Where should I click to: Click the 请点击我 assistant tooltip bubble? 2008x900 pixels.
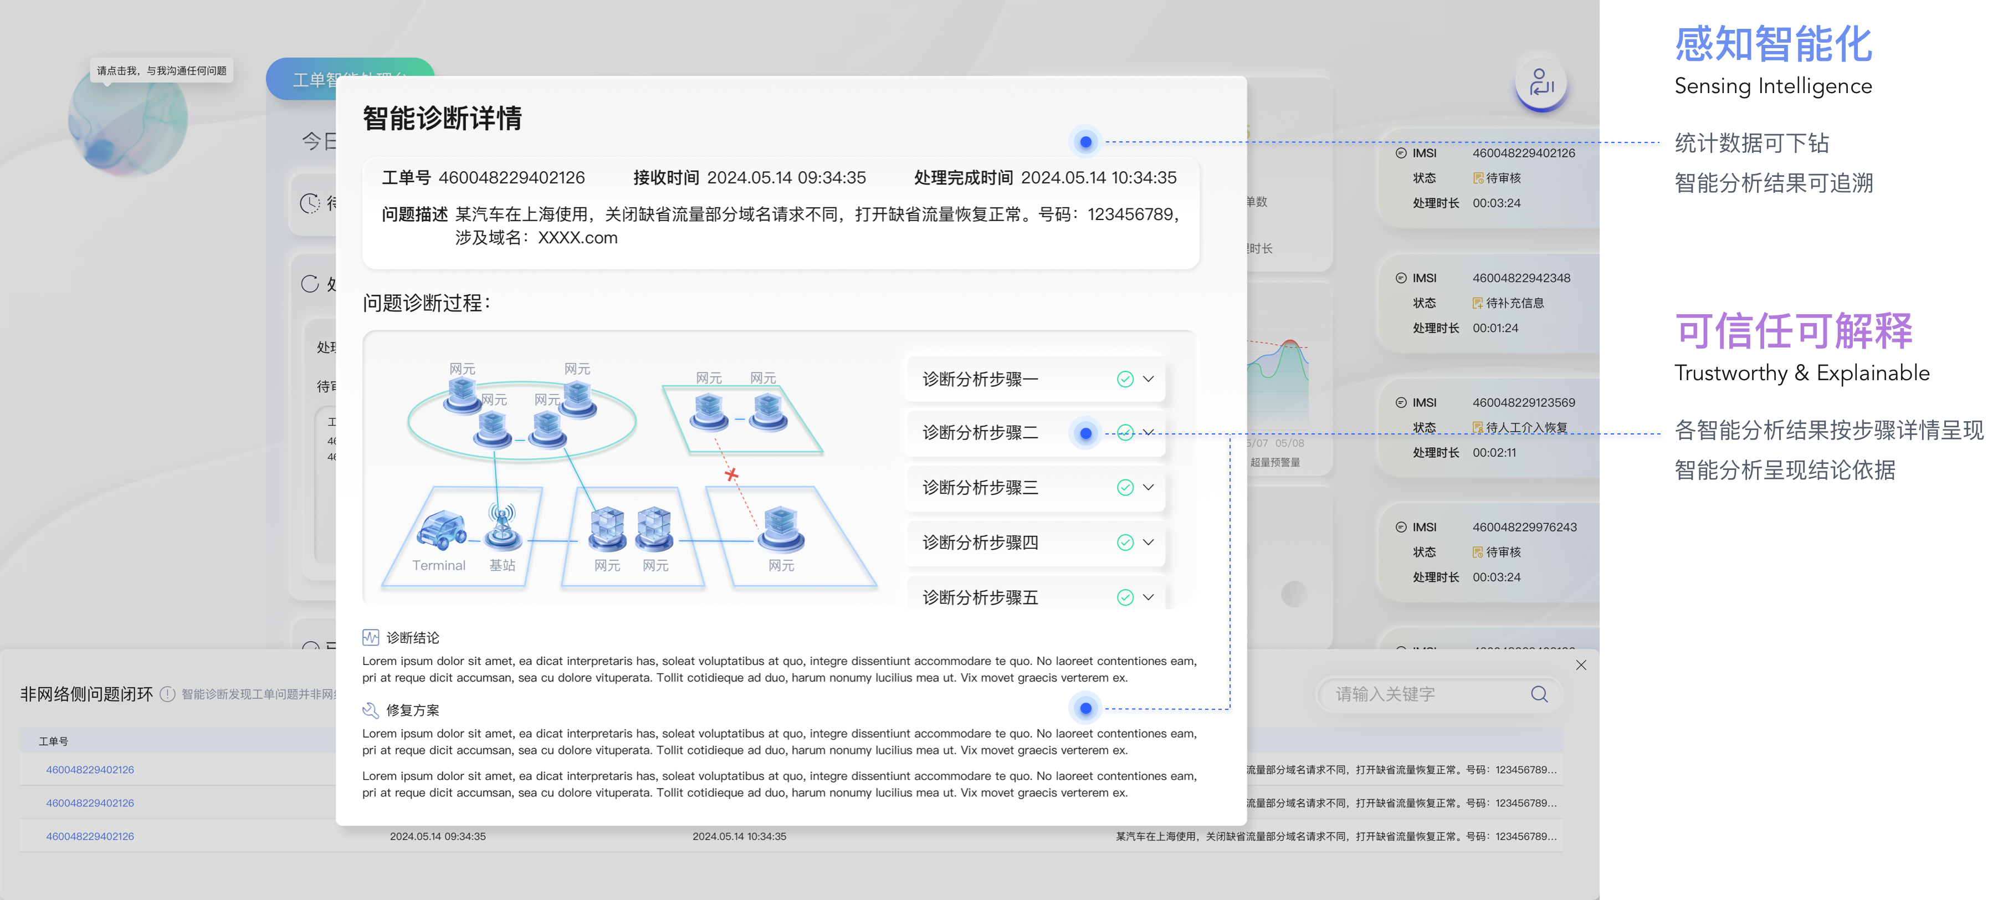click(x=162, y=70)
